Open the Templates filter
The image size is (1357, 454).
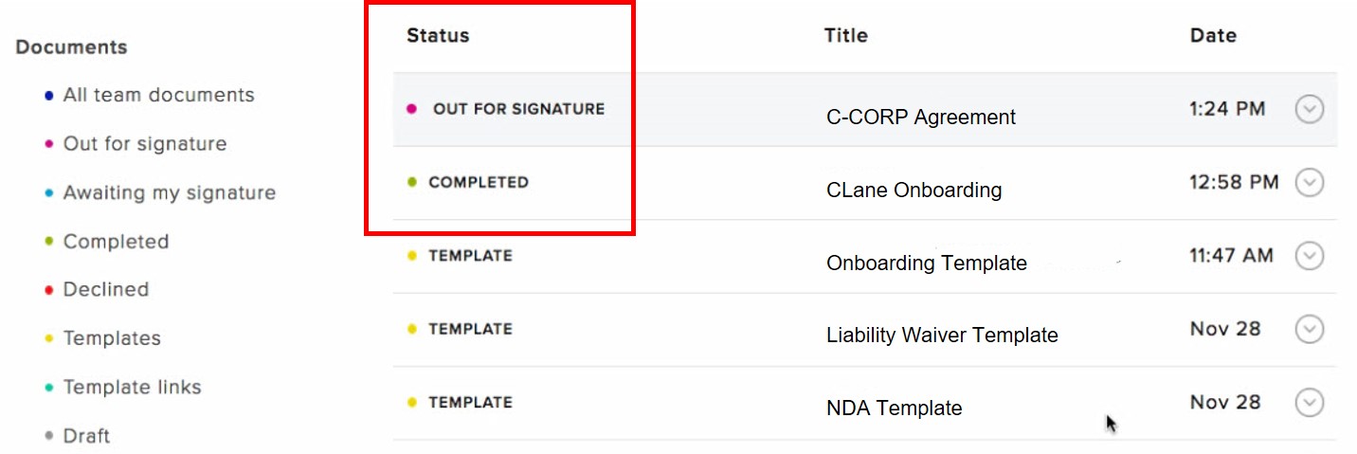[112, 338]
